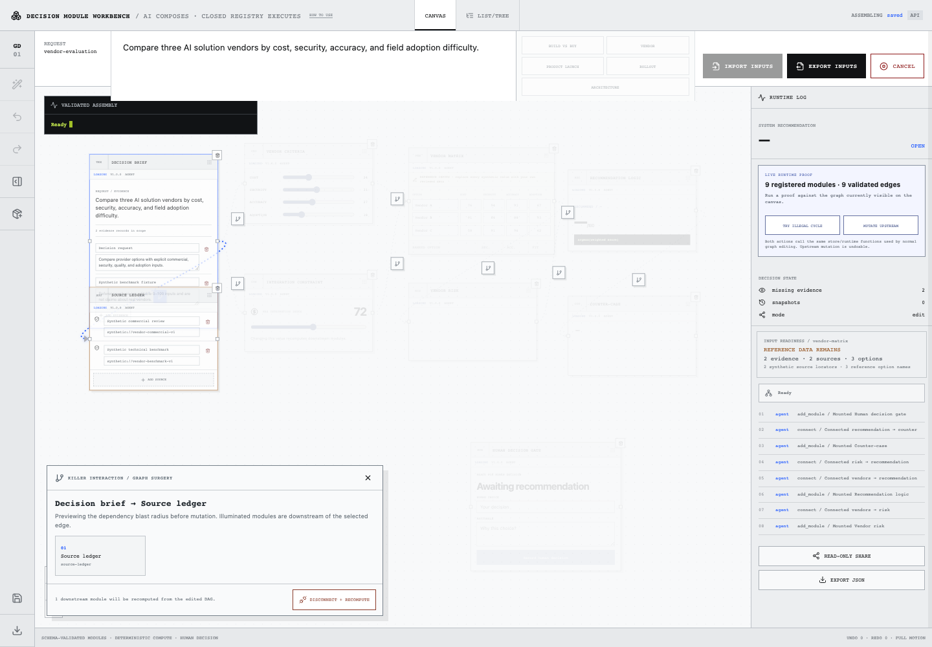
Task: Select the magic wand compose tool
Action: pyautogui.click(x=17, y=84)
